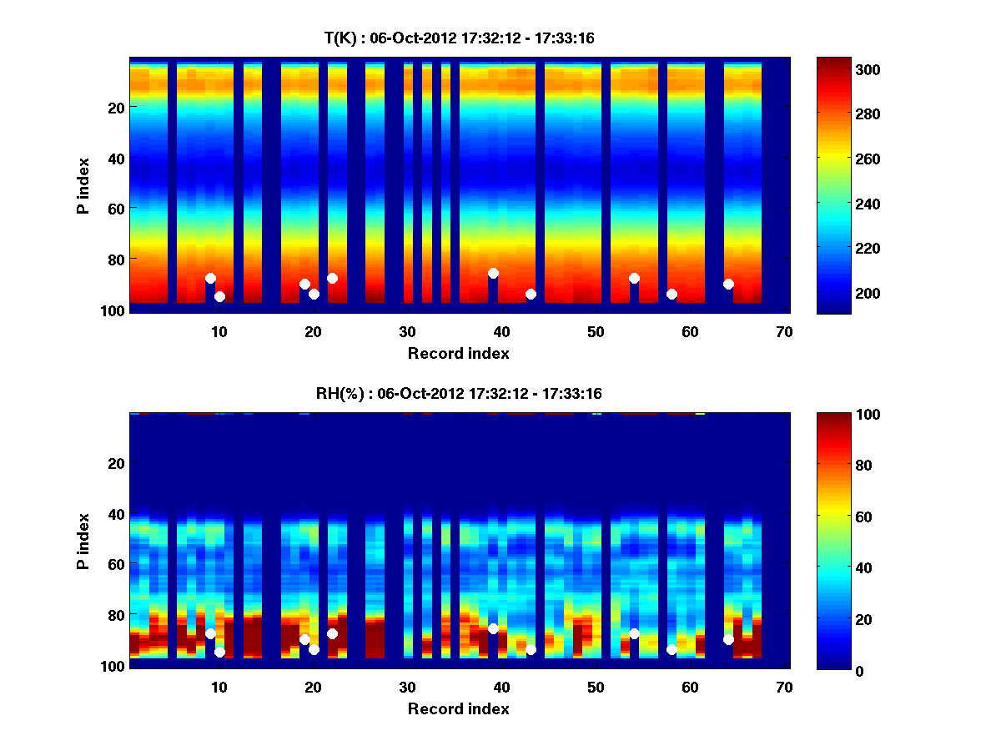Click white marker at record 58 in RH plot
Screen dimensions: 1001x751
click(x=672, y=649)
